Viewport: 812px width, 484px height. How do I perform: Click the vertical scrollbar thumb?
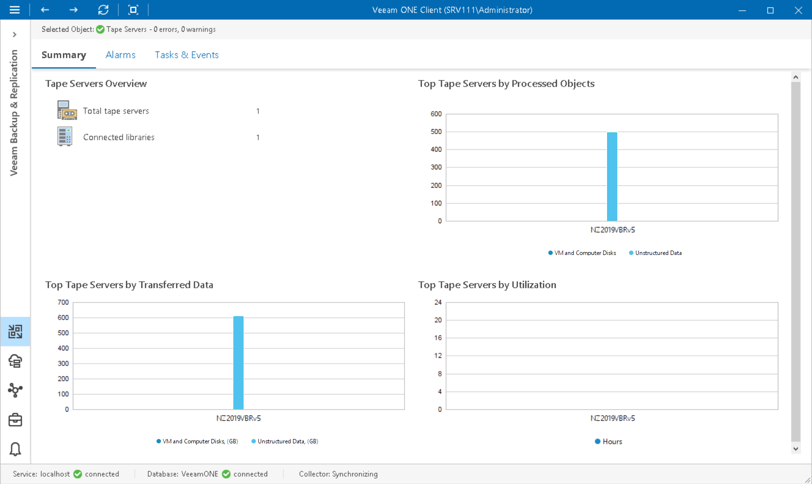point(796,262)
